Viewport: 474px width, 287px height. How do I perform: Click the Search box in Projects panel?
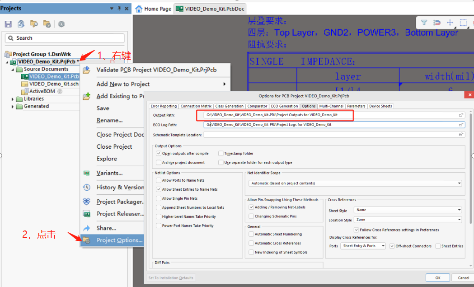pyautogui.click(x=66, y=38)
